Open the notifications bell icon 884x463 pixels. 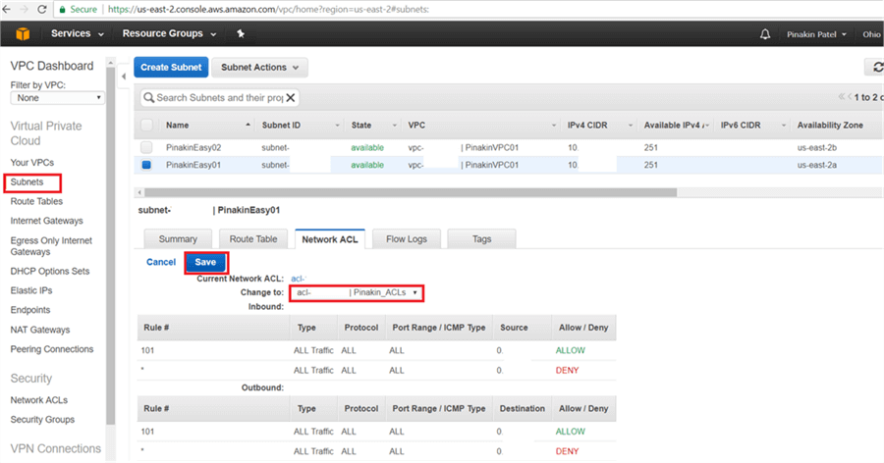coord(765,34)
